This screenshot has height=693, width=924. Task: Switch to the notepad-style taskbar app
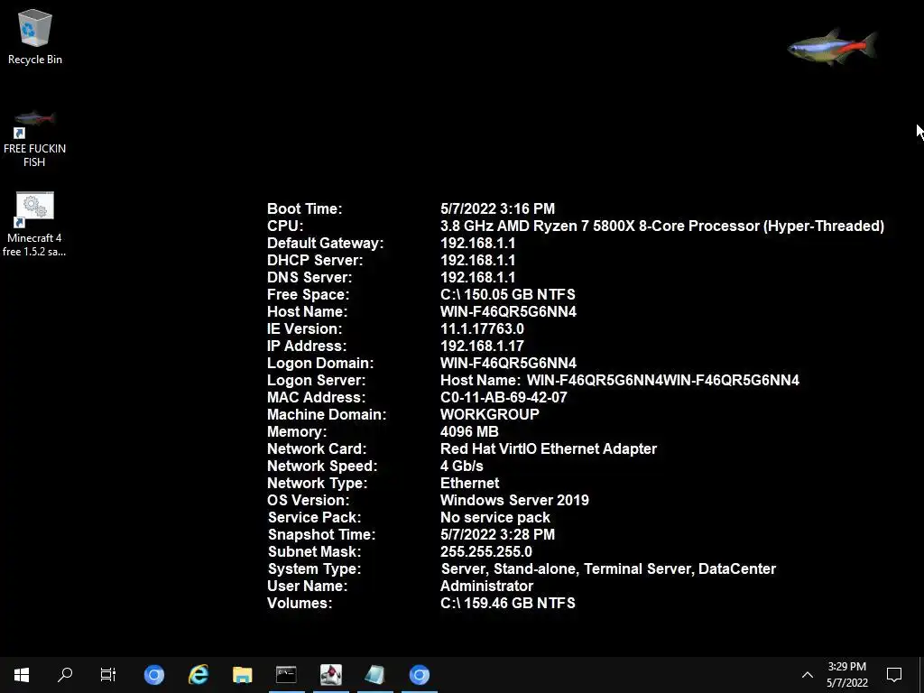tap(374, 675)
